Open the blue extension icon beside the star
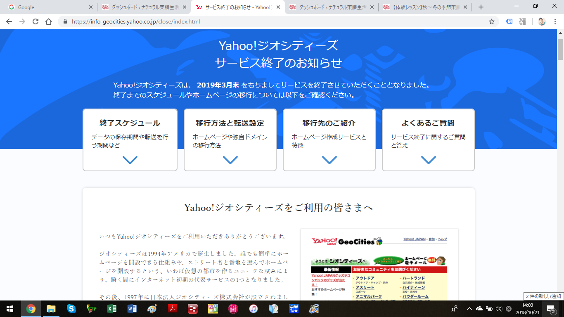The height and width of the screenshot is (317, 564). click(x=509, y=21)
